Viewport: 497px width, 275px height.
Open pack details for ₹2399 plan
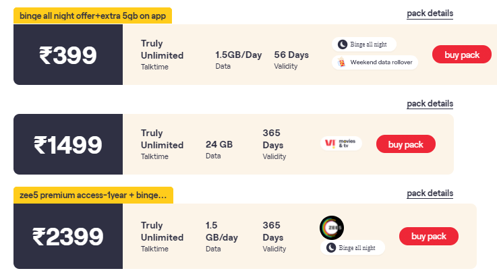[430, 193]
